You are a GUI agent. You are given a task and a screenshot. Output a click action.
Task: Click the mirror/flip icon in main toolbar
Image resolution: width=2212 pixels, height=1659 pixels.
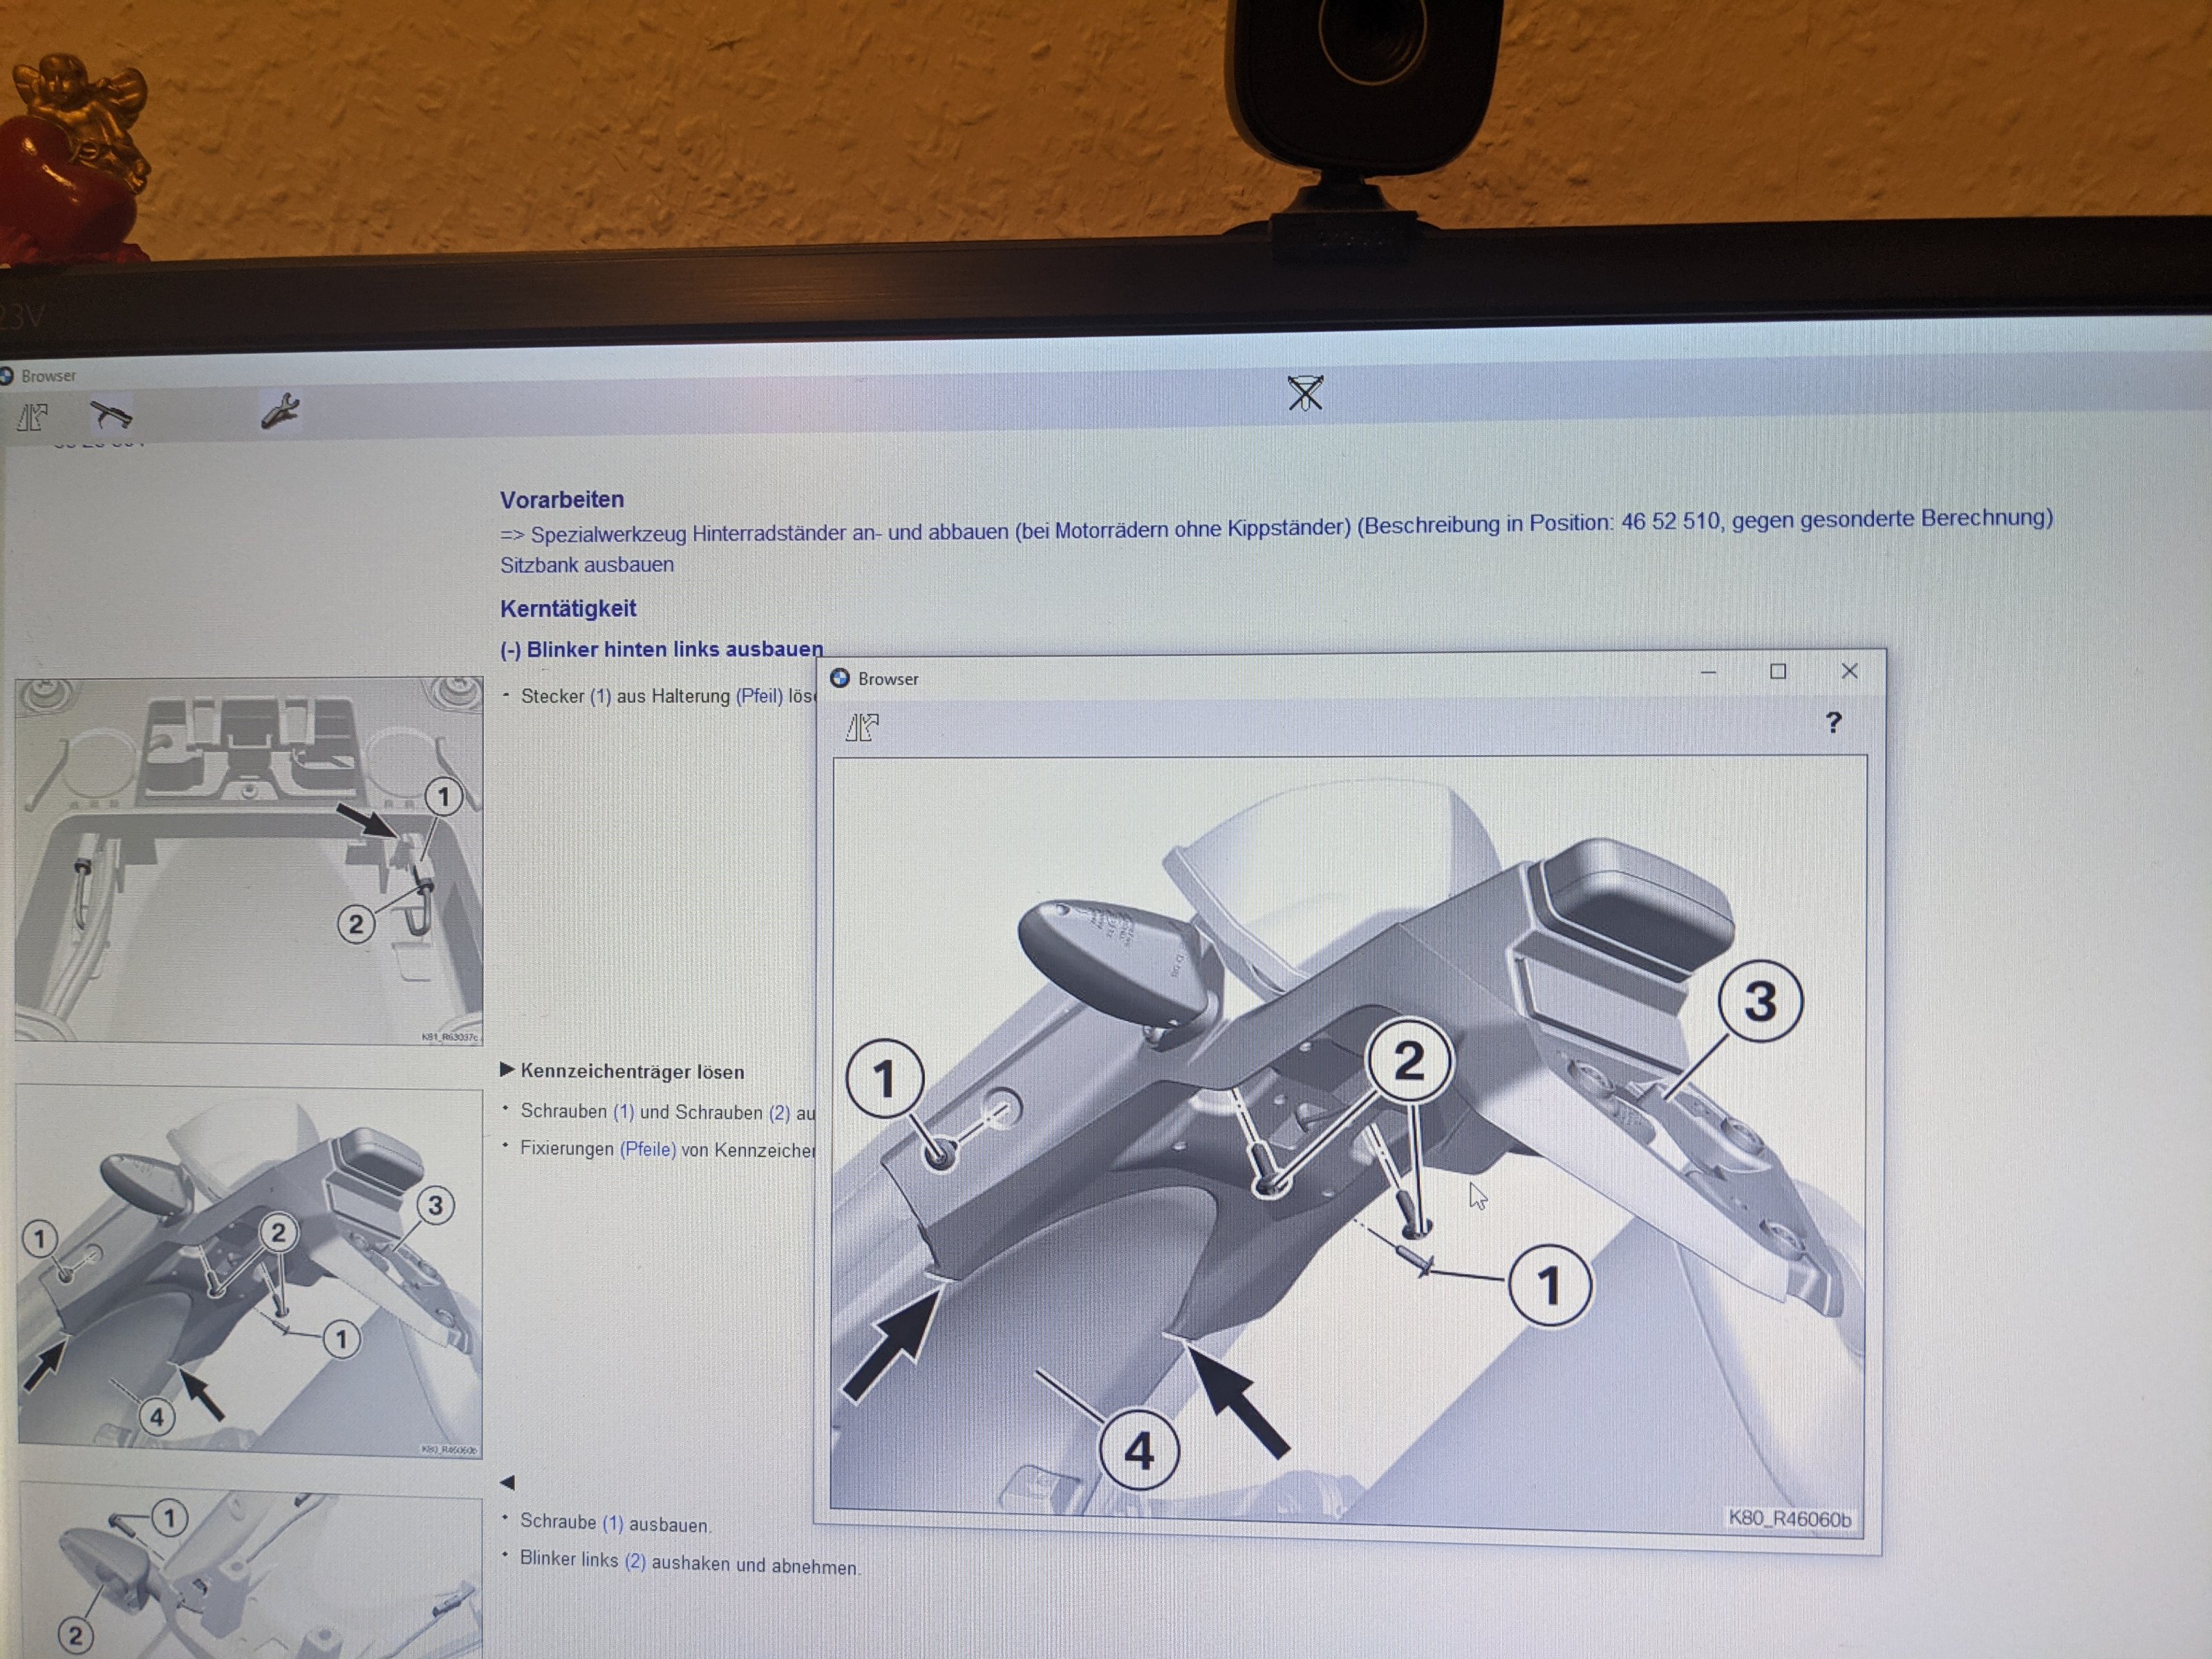32,416
